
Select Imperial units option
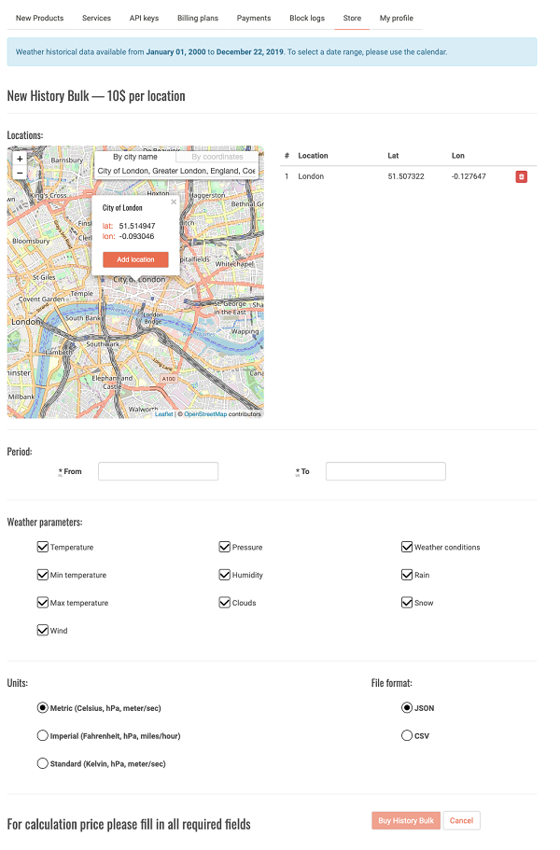(x=43, y=735)
